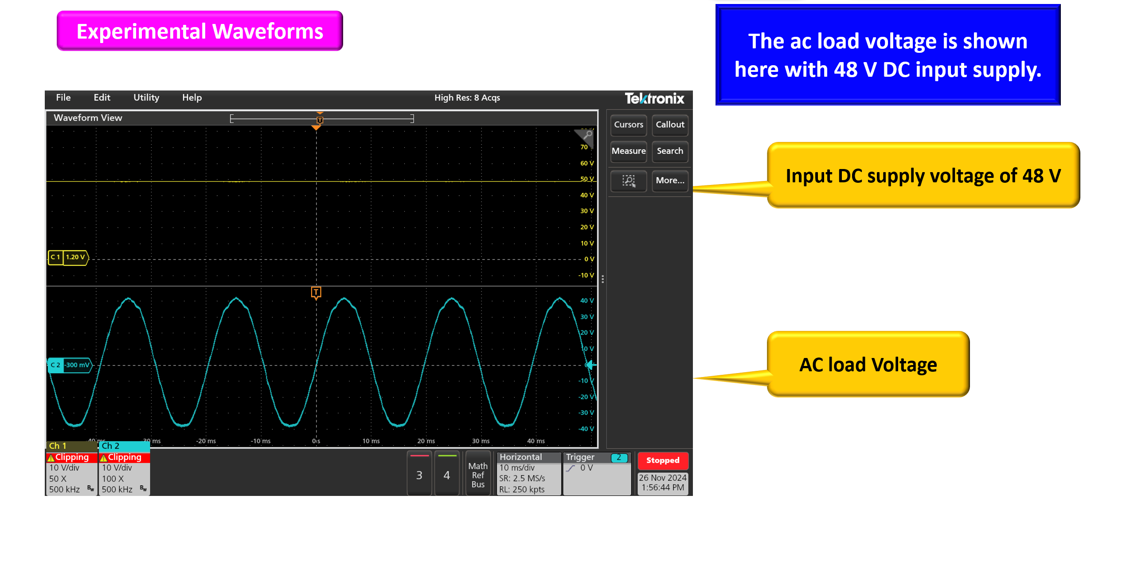Click the trigger position marker in overview bar
This screenshot has height=578, width=1134.
click(320, 120)
